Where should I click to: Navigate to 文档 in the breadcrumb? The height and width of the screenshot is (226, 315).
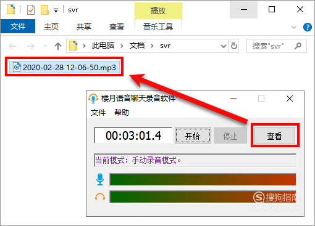(137, 46)
